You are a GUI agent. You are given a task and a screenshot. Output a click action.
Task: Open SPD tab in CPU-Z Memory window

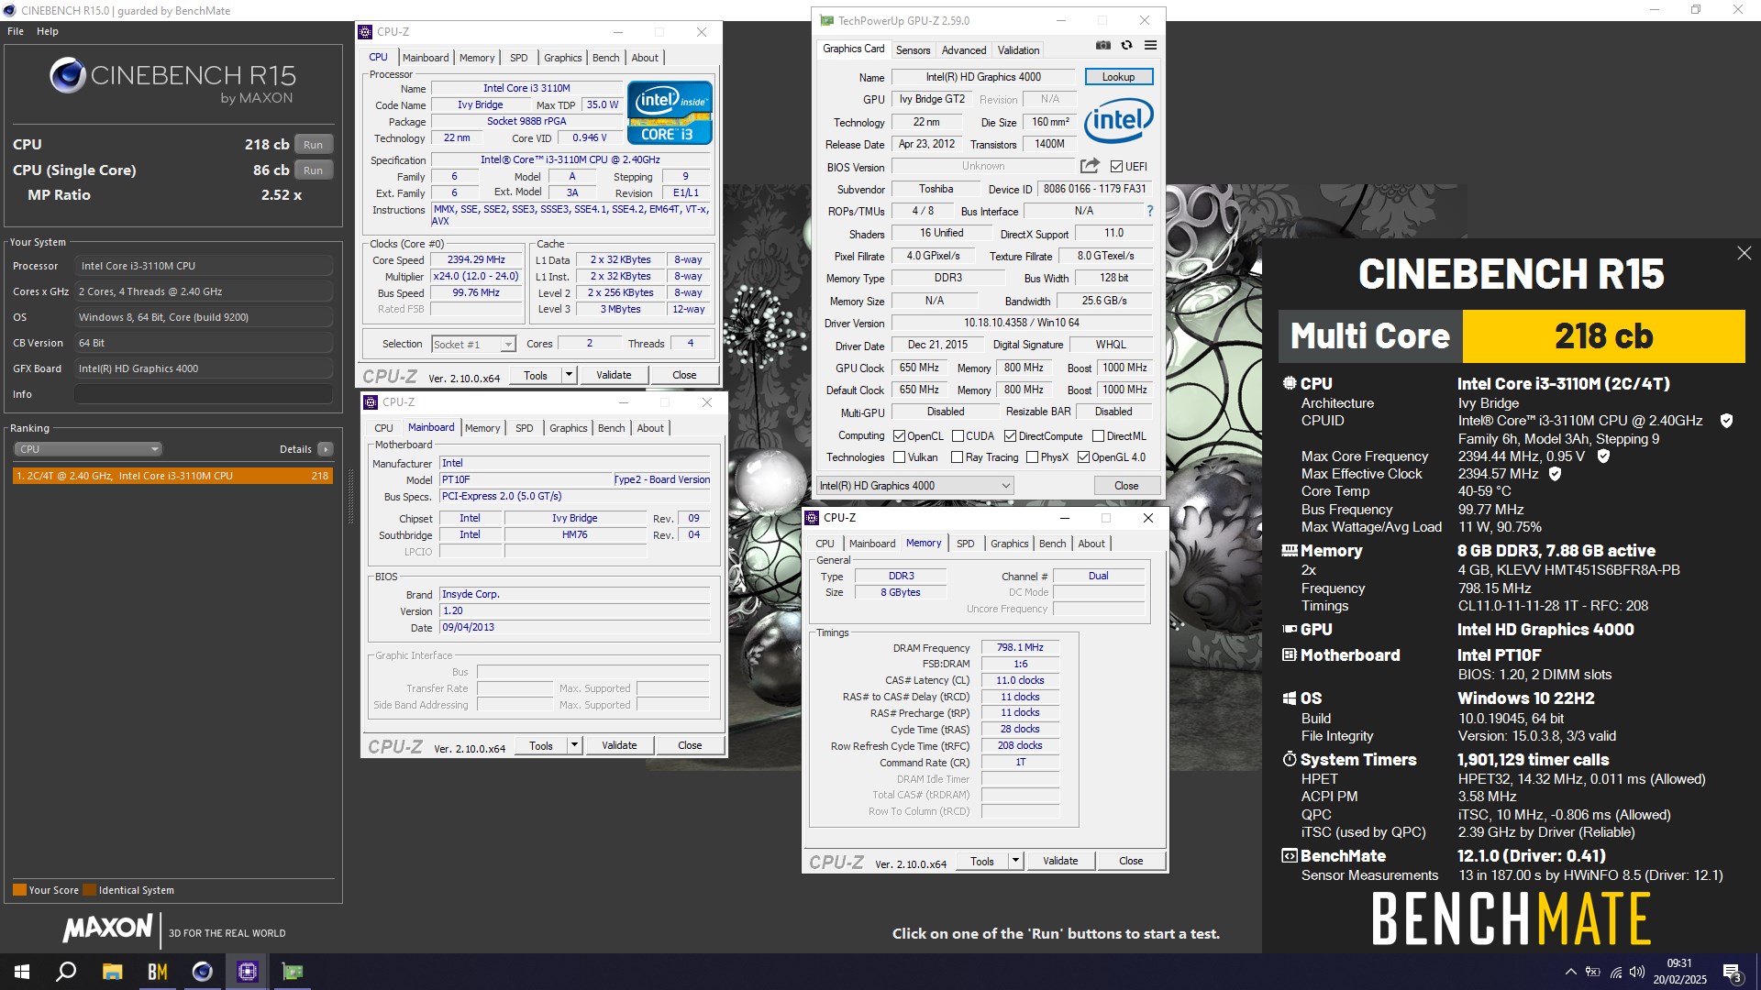tap(965, 544)
